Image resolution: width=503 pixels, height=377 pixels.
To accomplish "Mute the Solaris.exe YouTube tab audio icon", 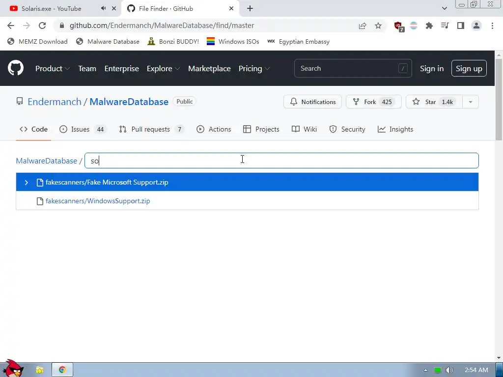I will [103, 8].
